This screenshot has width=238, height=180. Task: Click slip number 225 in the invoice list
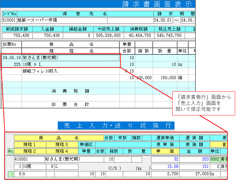coord(12,64)
